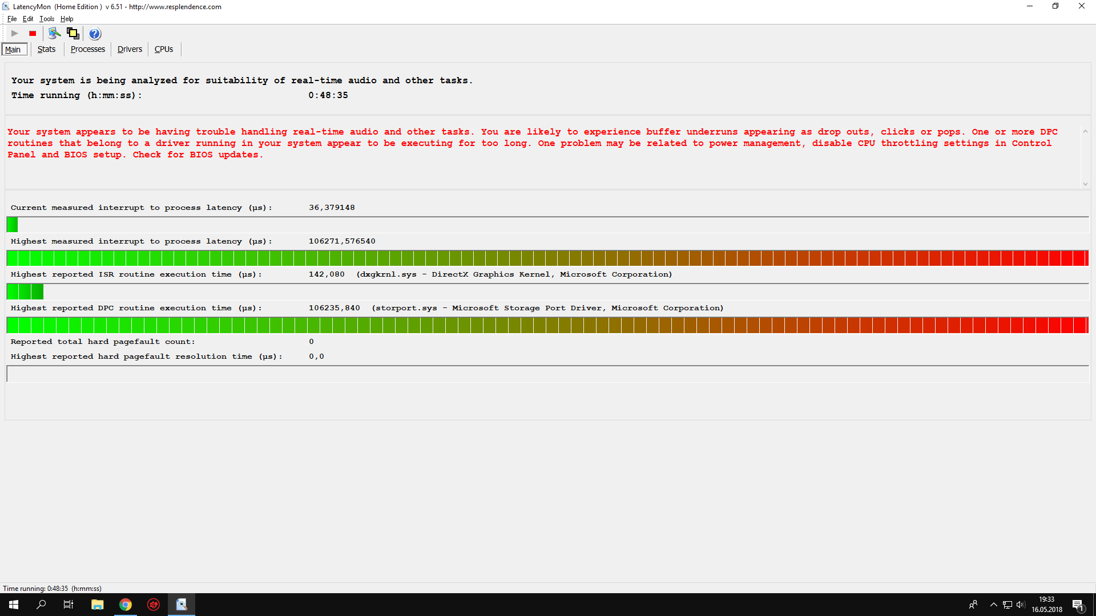1096x616 pixels.
Task: Open the blue question mark Help icon
Action: pyautogui.click(x=95, y=34)
